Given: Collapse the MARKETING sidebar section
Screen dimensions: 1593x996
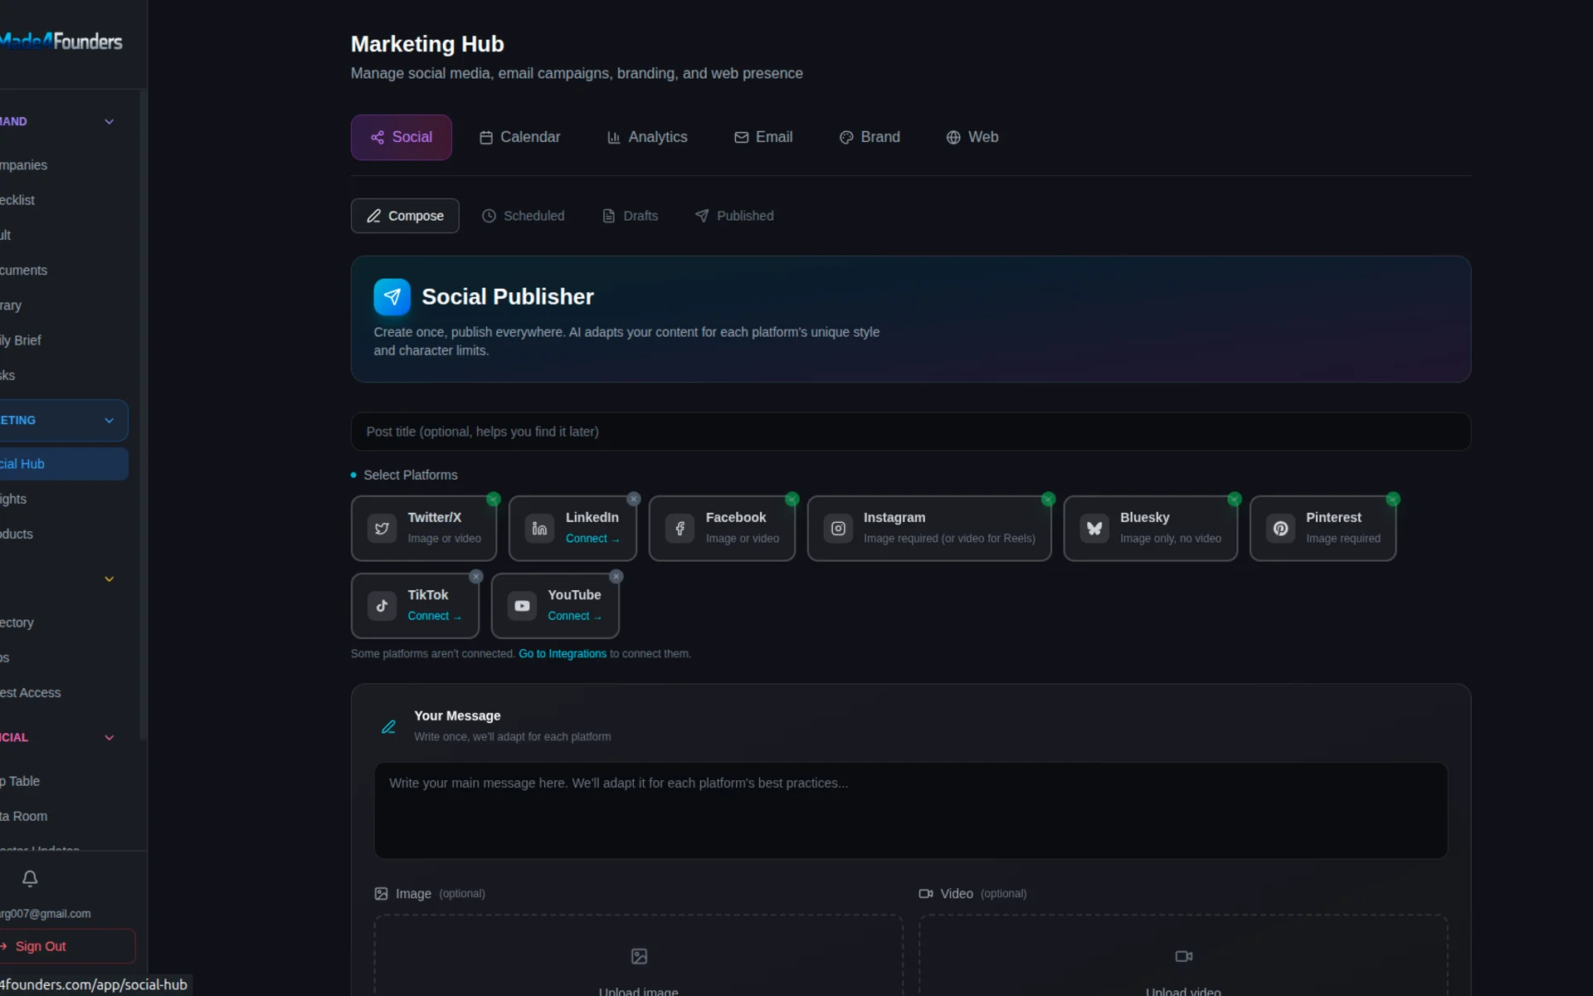Looking at the screenshot, I should click(109, 420).
